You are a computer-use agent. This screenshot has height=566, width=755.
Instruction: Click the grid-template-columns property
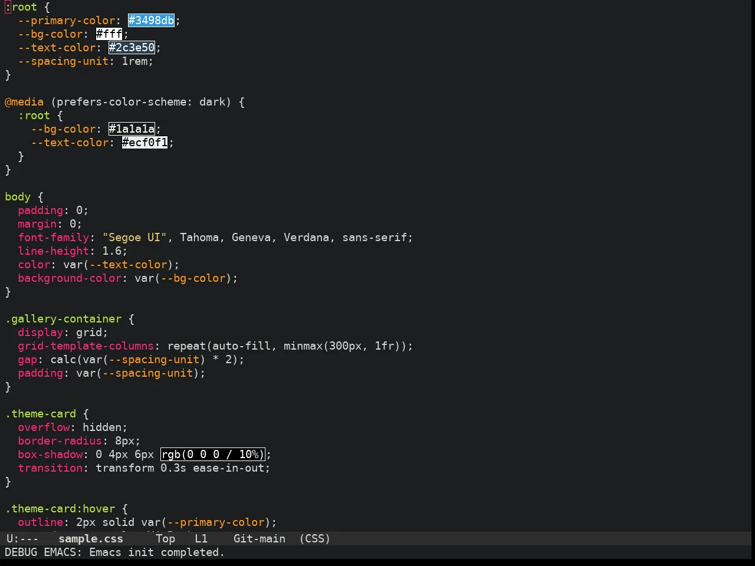tap(86, 346)
